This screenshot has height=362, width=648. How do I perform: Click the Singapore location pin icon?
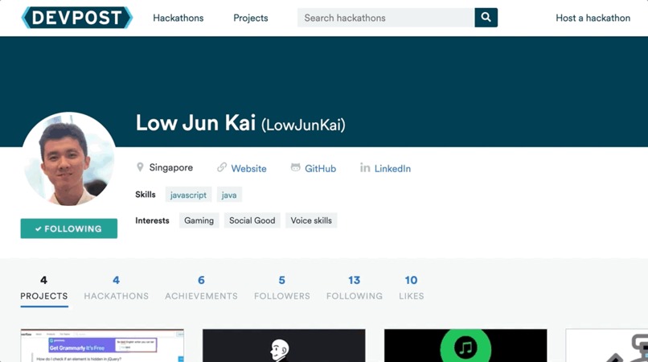point(140,167)
